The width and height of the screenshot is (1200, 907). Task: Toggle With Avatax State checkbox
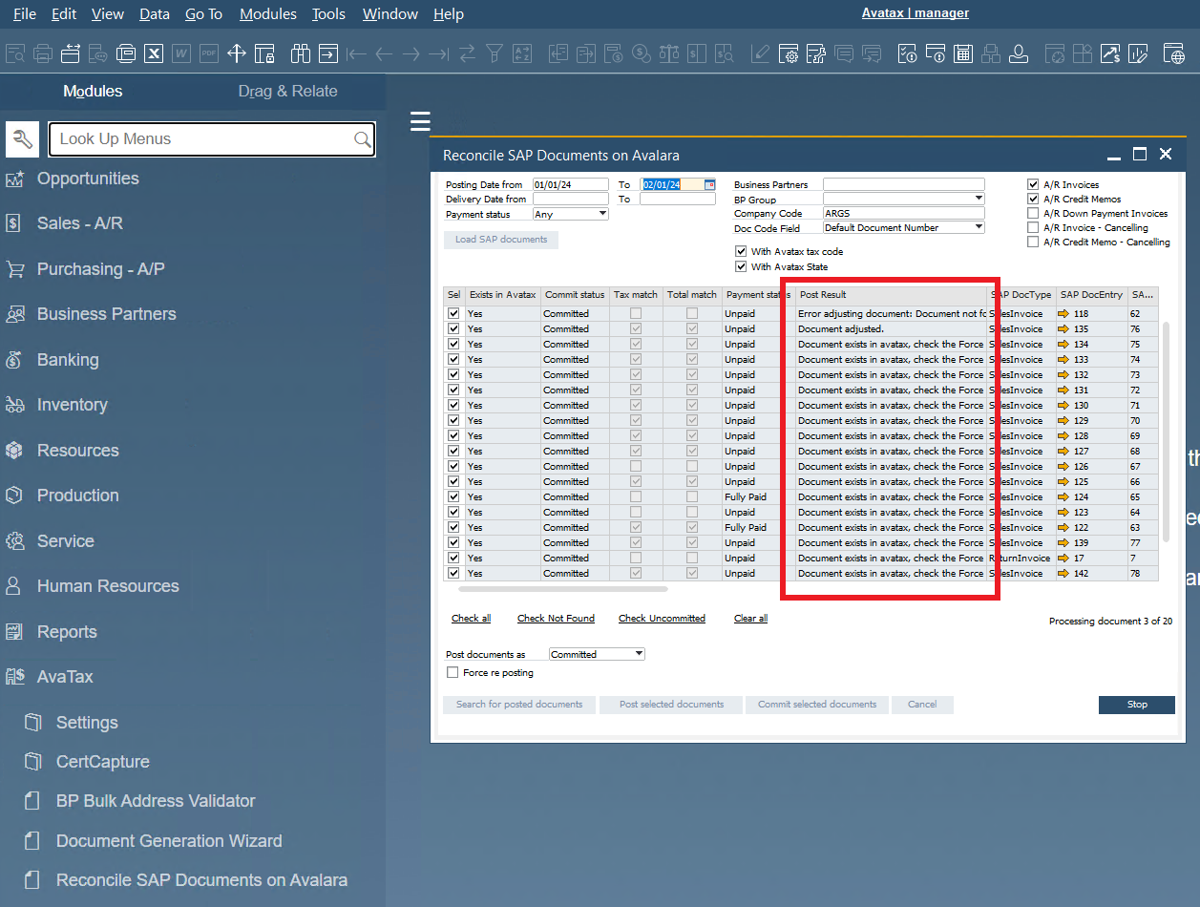(741, 266)
